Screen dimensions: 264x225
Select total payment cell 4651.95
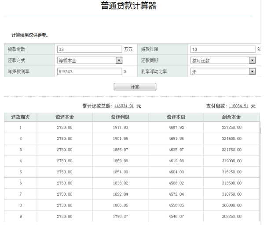176,139
